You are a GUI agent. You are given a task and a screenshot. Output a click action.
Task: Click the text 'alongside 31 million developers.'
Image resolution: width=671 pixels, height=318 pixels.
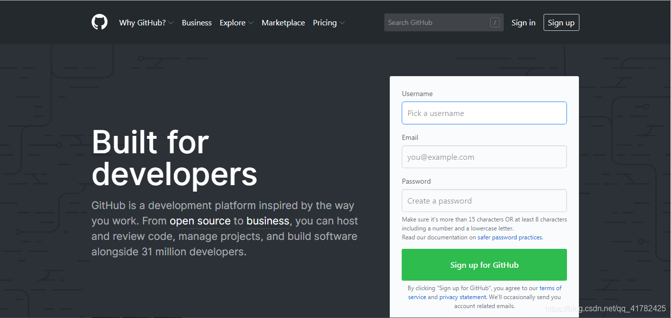pos(169,252)
